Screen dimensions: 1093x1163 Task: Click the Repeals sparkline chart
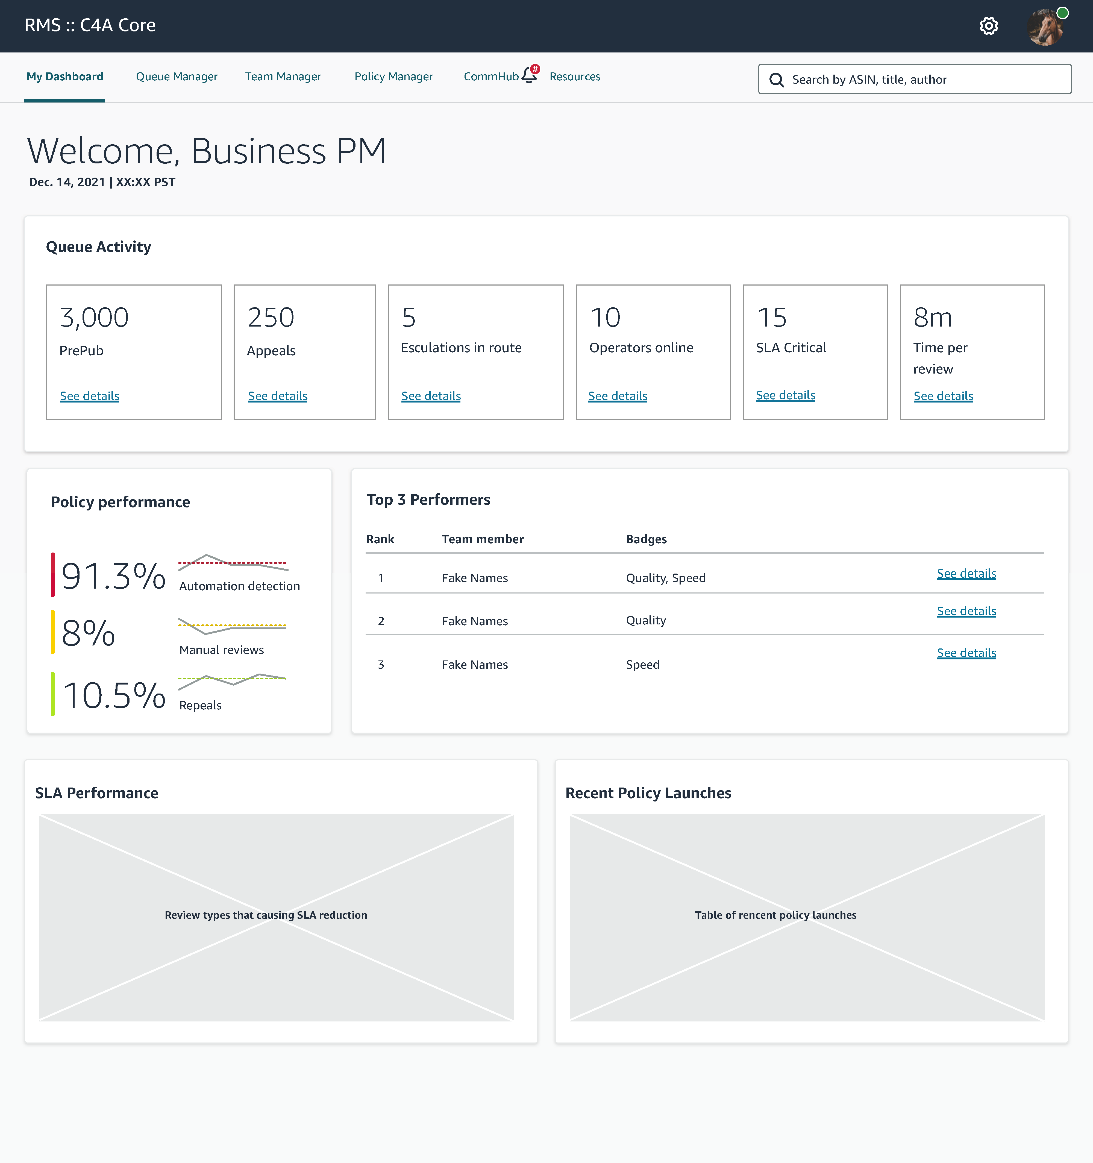(232, 680)
